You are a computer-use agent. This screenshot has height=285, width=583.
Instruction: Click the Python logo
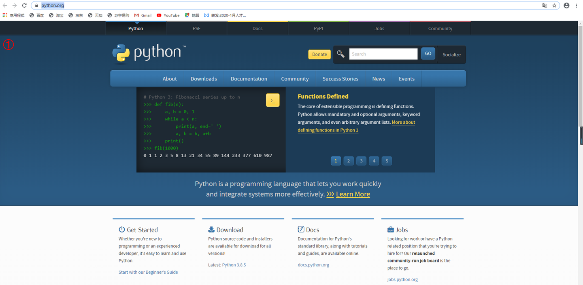149,53
